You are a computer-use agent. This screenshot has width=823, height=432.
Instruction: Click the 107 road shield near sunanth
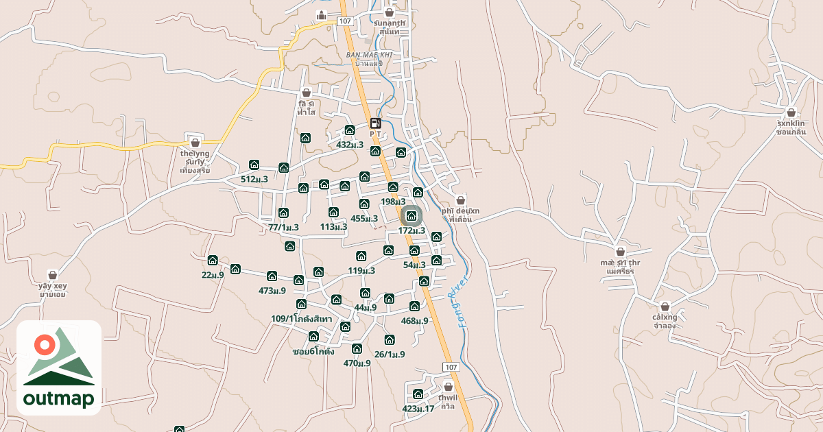(x=345, y=21)
